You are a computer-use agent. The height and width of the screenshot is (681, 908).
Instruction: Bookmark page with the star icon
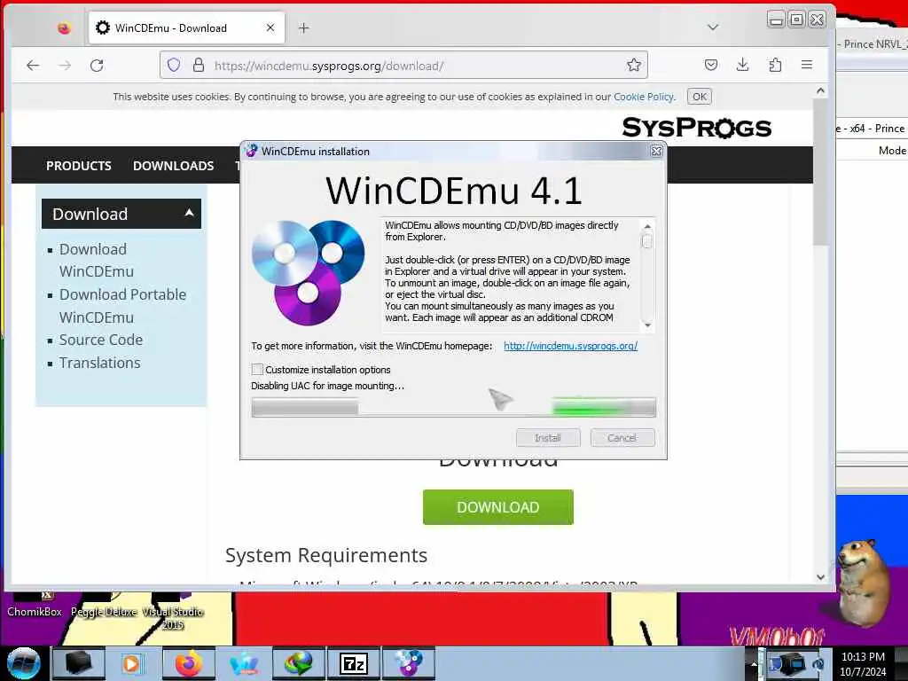coord(633,65)
